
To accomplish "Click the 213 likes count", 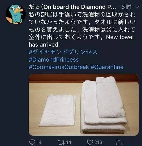I will (98, 142).
